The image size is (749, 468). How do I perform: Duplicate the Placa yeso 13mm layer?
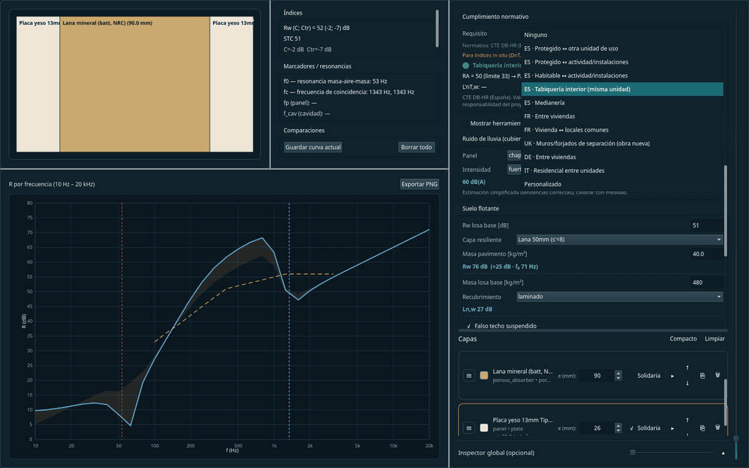pyautogui.click(x=703, y=428)
